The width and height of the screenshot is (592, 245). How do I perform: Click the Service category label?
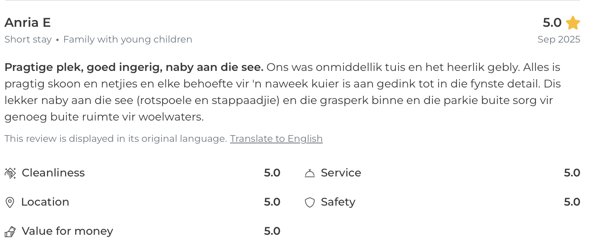coord(341,173)
